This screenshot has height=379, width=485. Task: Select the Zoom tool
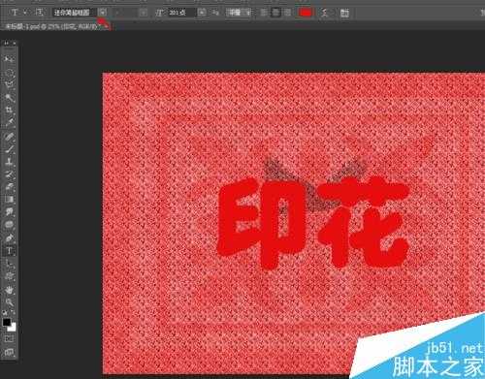click(9, 302)
